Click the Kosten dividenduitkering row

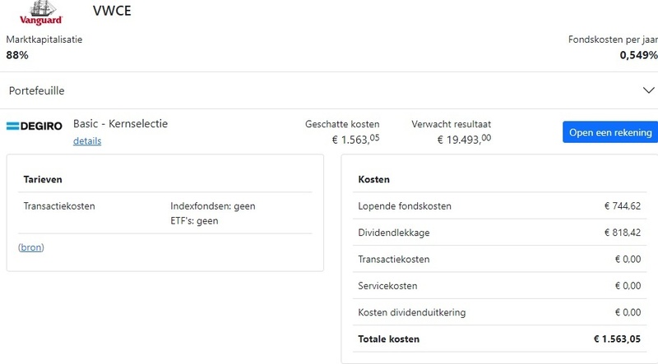click(x=499, y=312)
